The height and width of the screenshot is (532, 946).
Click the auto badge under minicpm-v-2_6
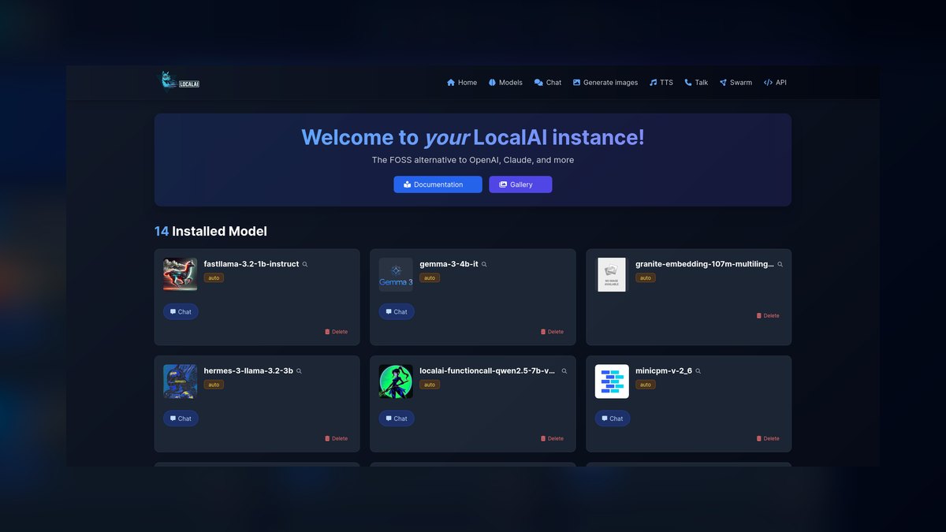point(646,385)
